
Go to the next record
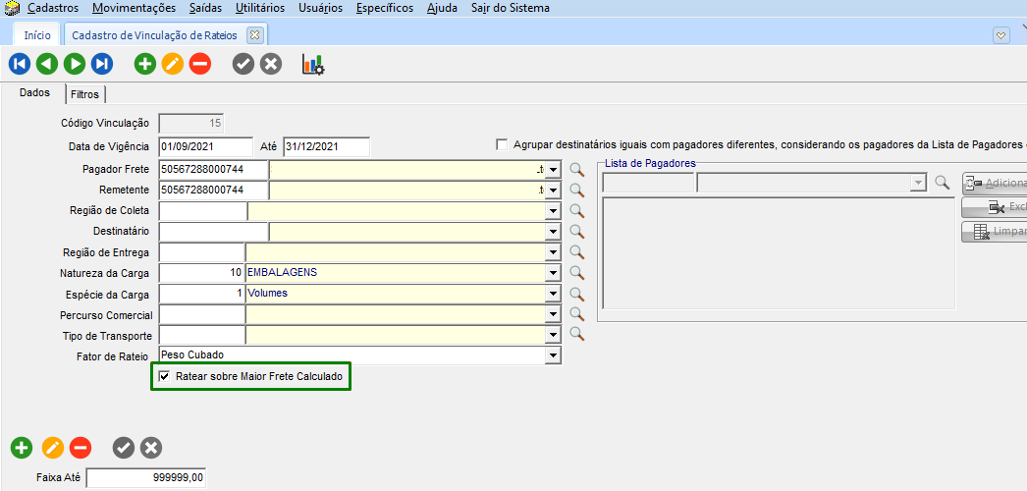pos(74,65)
